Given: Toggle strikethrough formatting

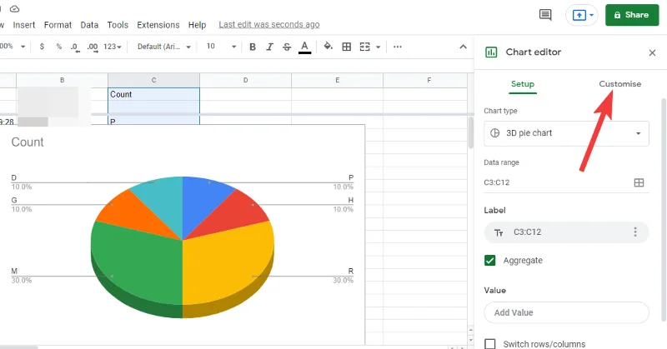Looking at the screenshot, I should 287,47.
